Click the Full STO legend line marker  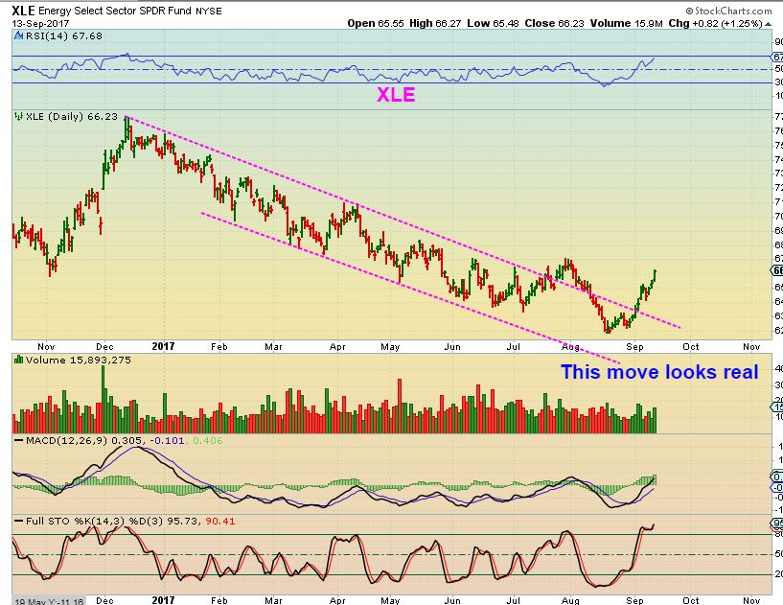click(x=19, y=521)
